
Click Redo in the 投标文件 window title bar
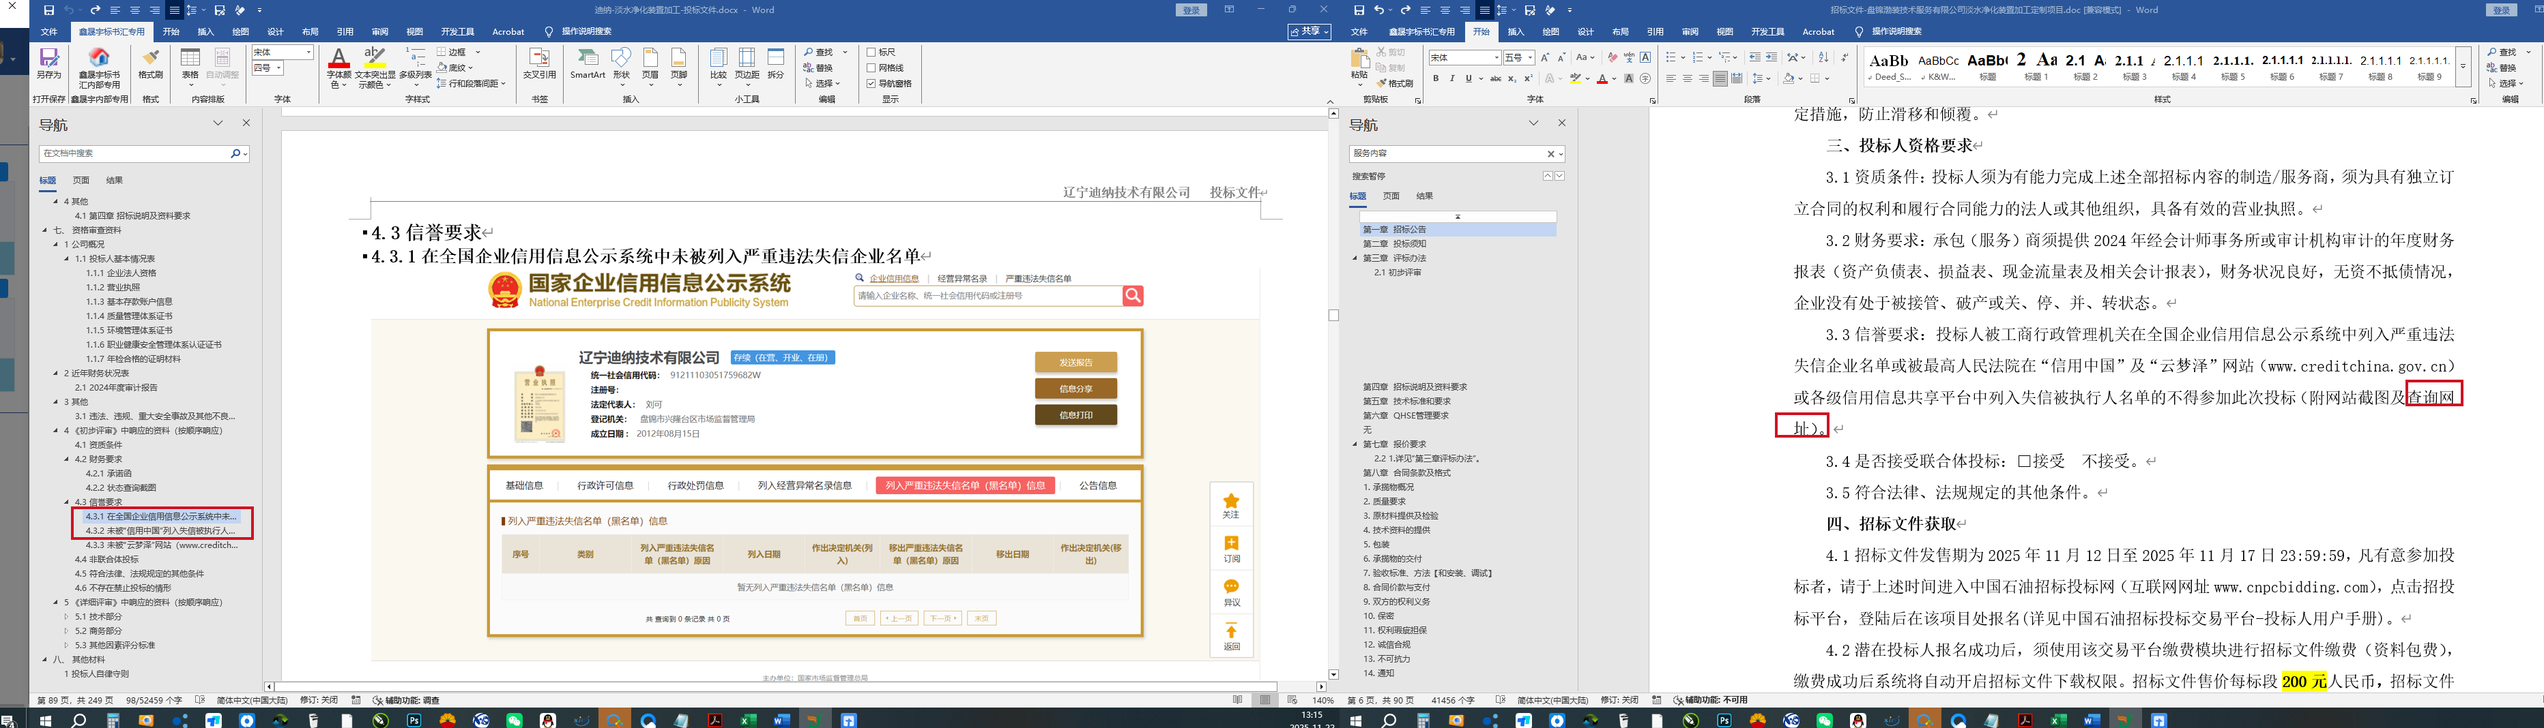pyautogui.click(x=95, y=10)
